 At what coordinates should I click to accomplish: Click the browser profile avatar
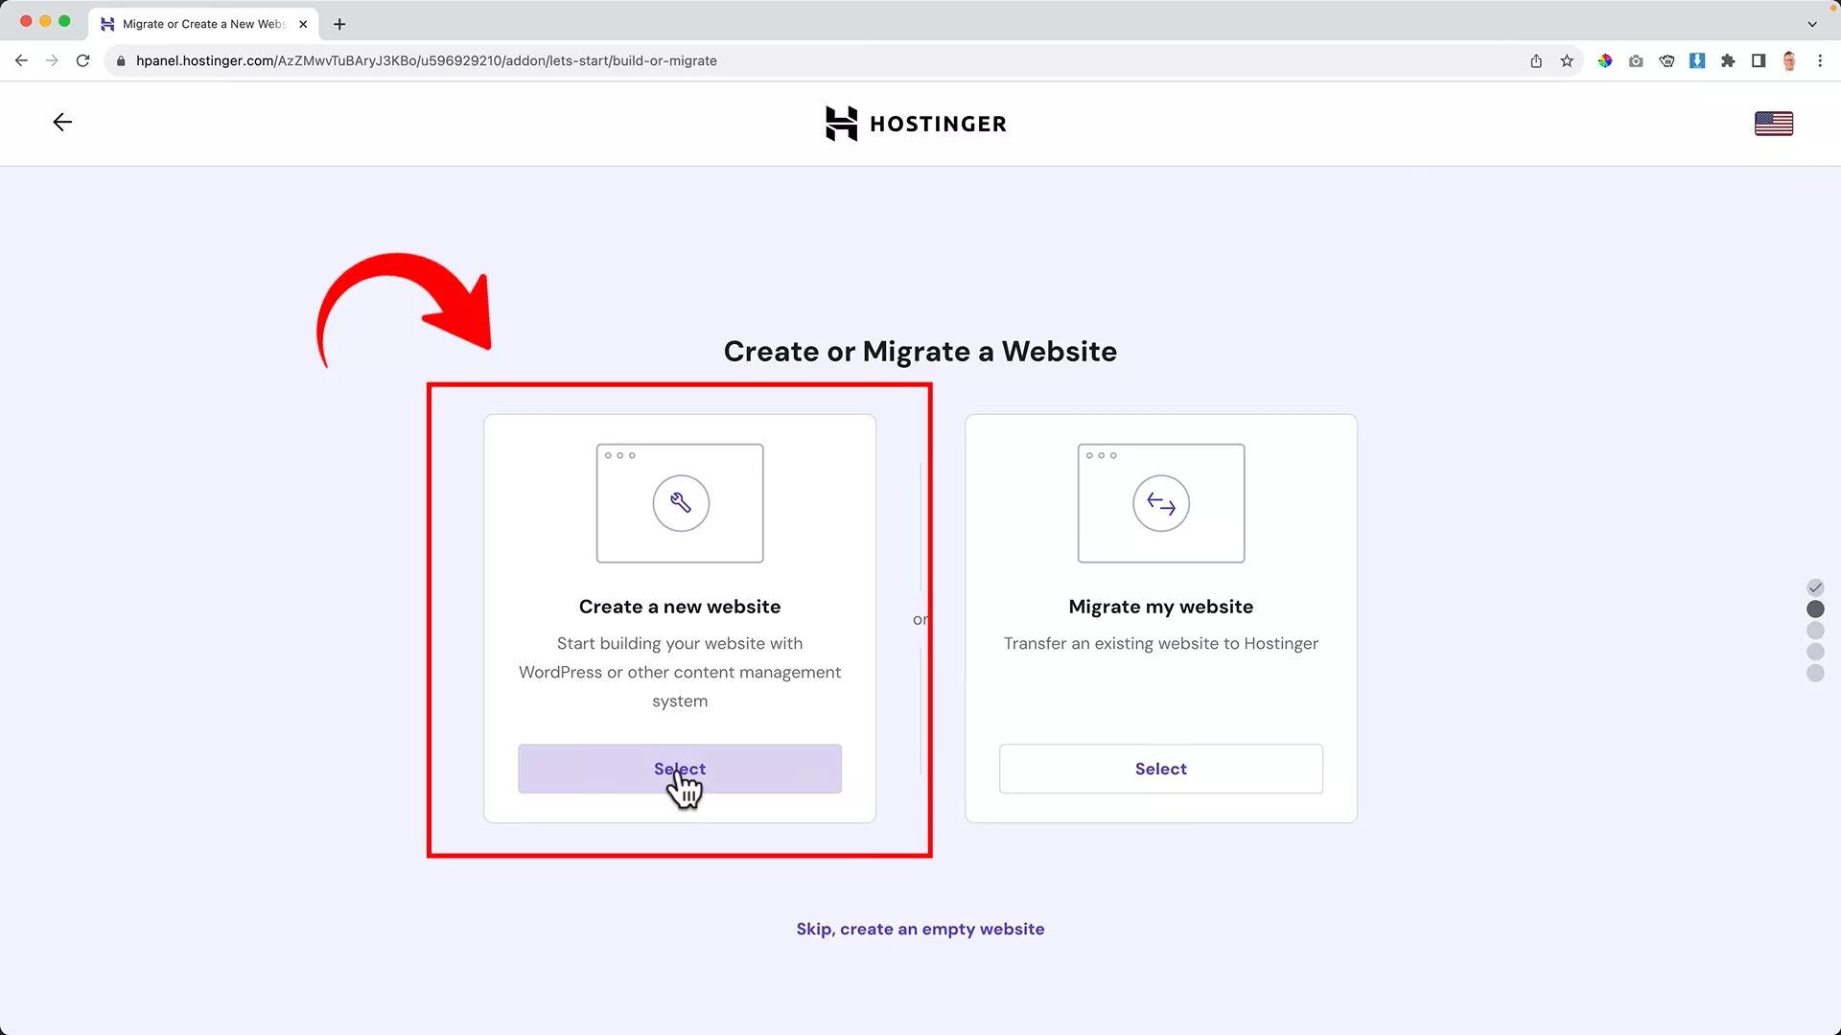(1790, 60)
